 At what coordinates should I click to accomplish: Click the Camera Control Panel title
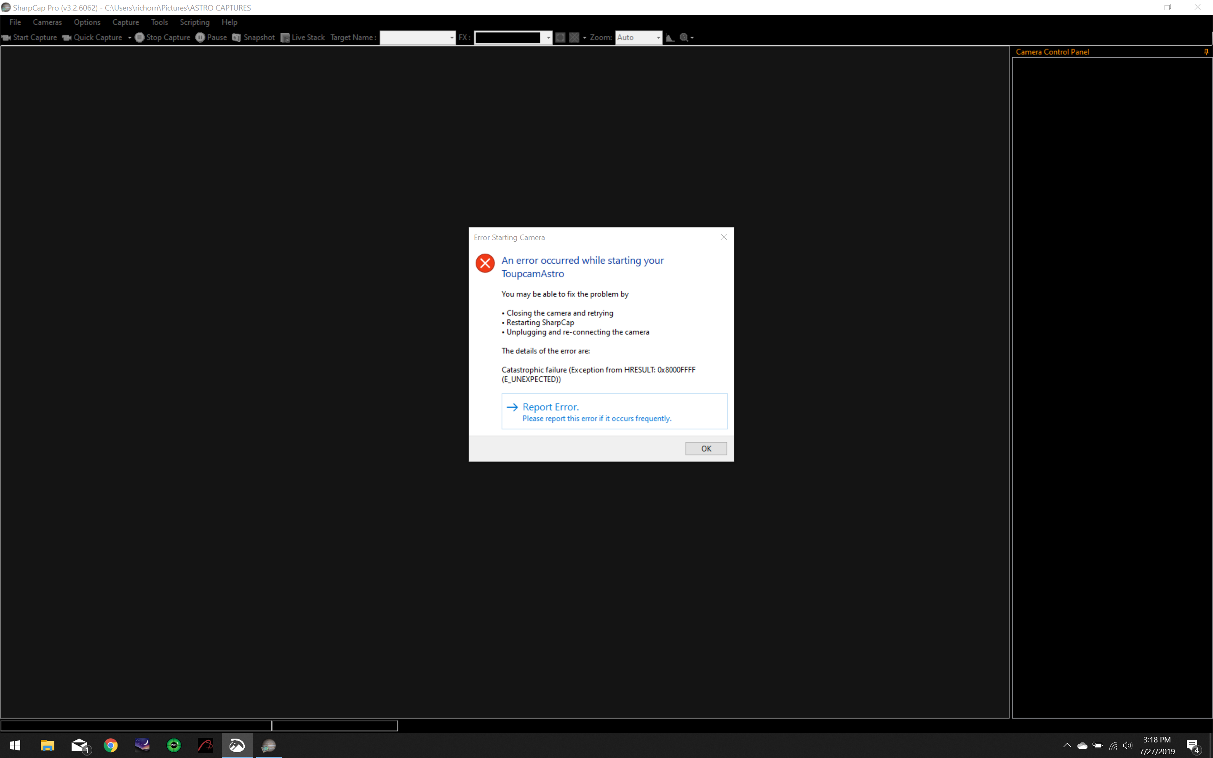1052,52
